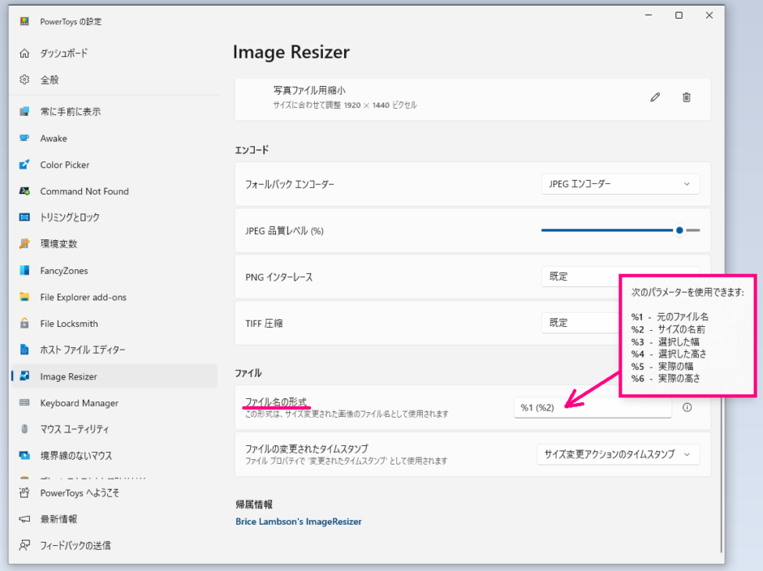
Task: Adjust JPEG 品質レベル slider thumb
Action: pos(679,230)
